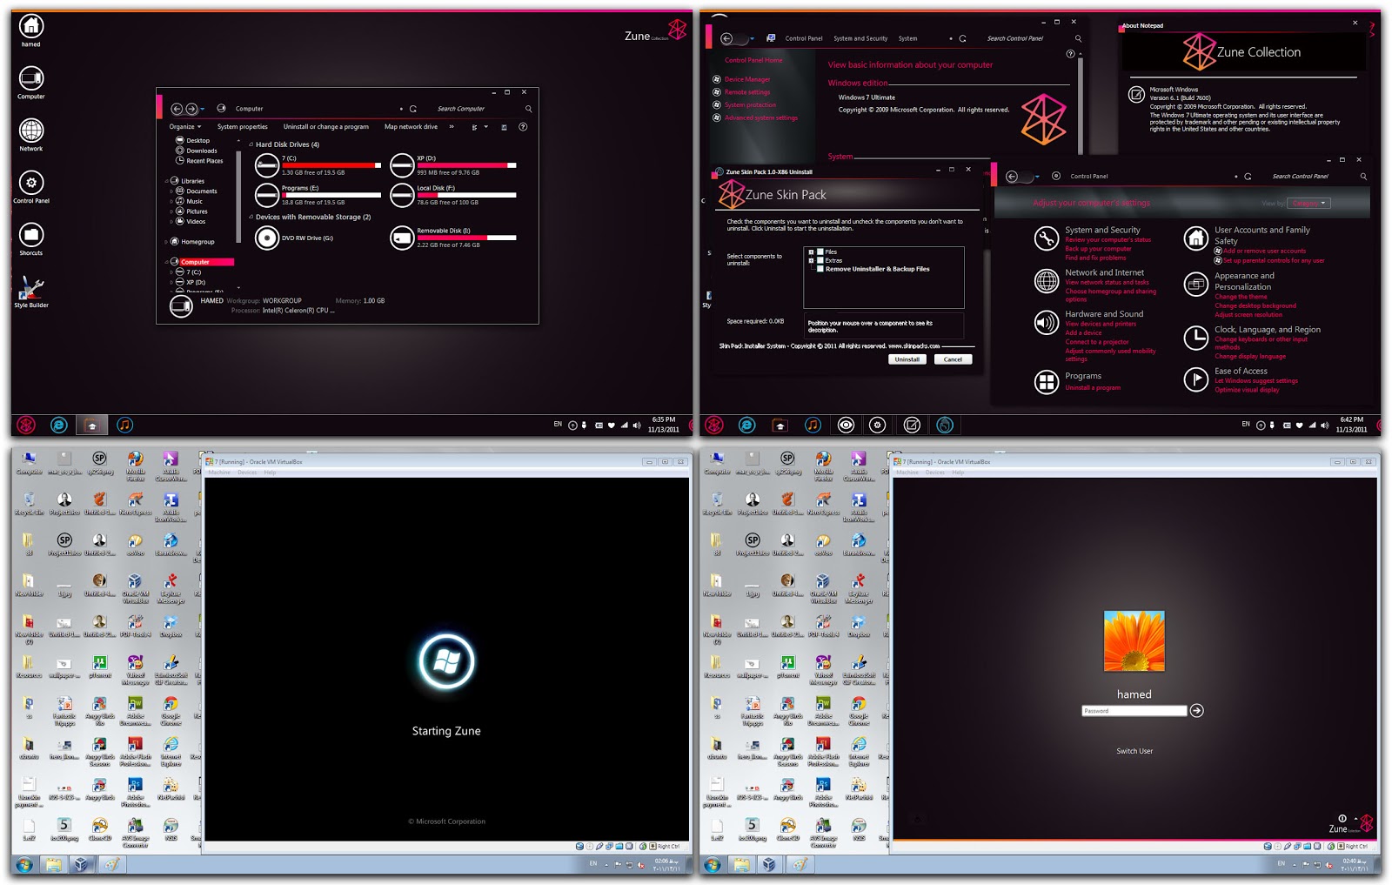The width and height of the screenshot is (1392, 885).
Task: Click the Uninstall button in Zune Skin Pack
Action: click(907, 359)
